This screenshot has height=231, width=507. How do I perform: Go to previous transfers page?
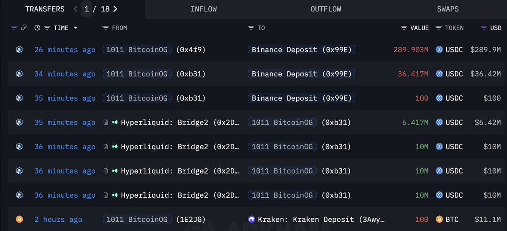click(76, 9)
